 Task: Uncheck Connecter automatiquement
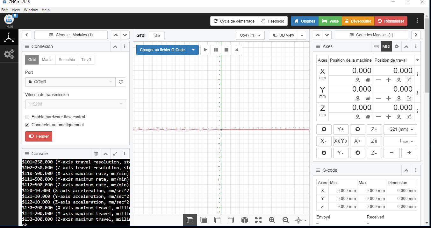tap(27, 125)
